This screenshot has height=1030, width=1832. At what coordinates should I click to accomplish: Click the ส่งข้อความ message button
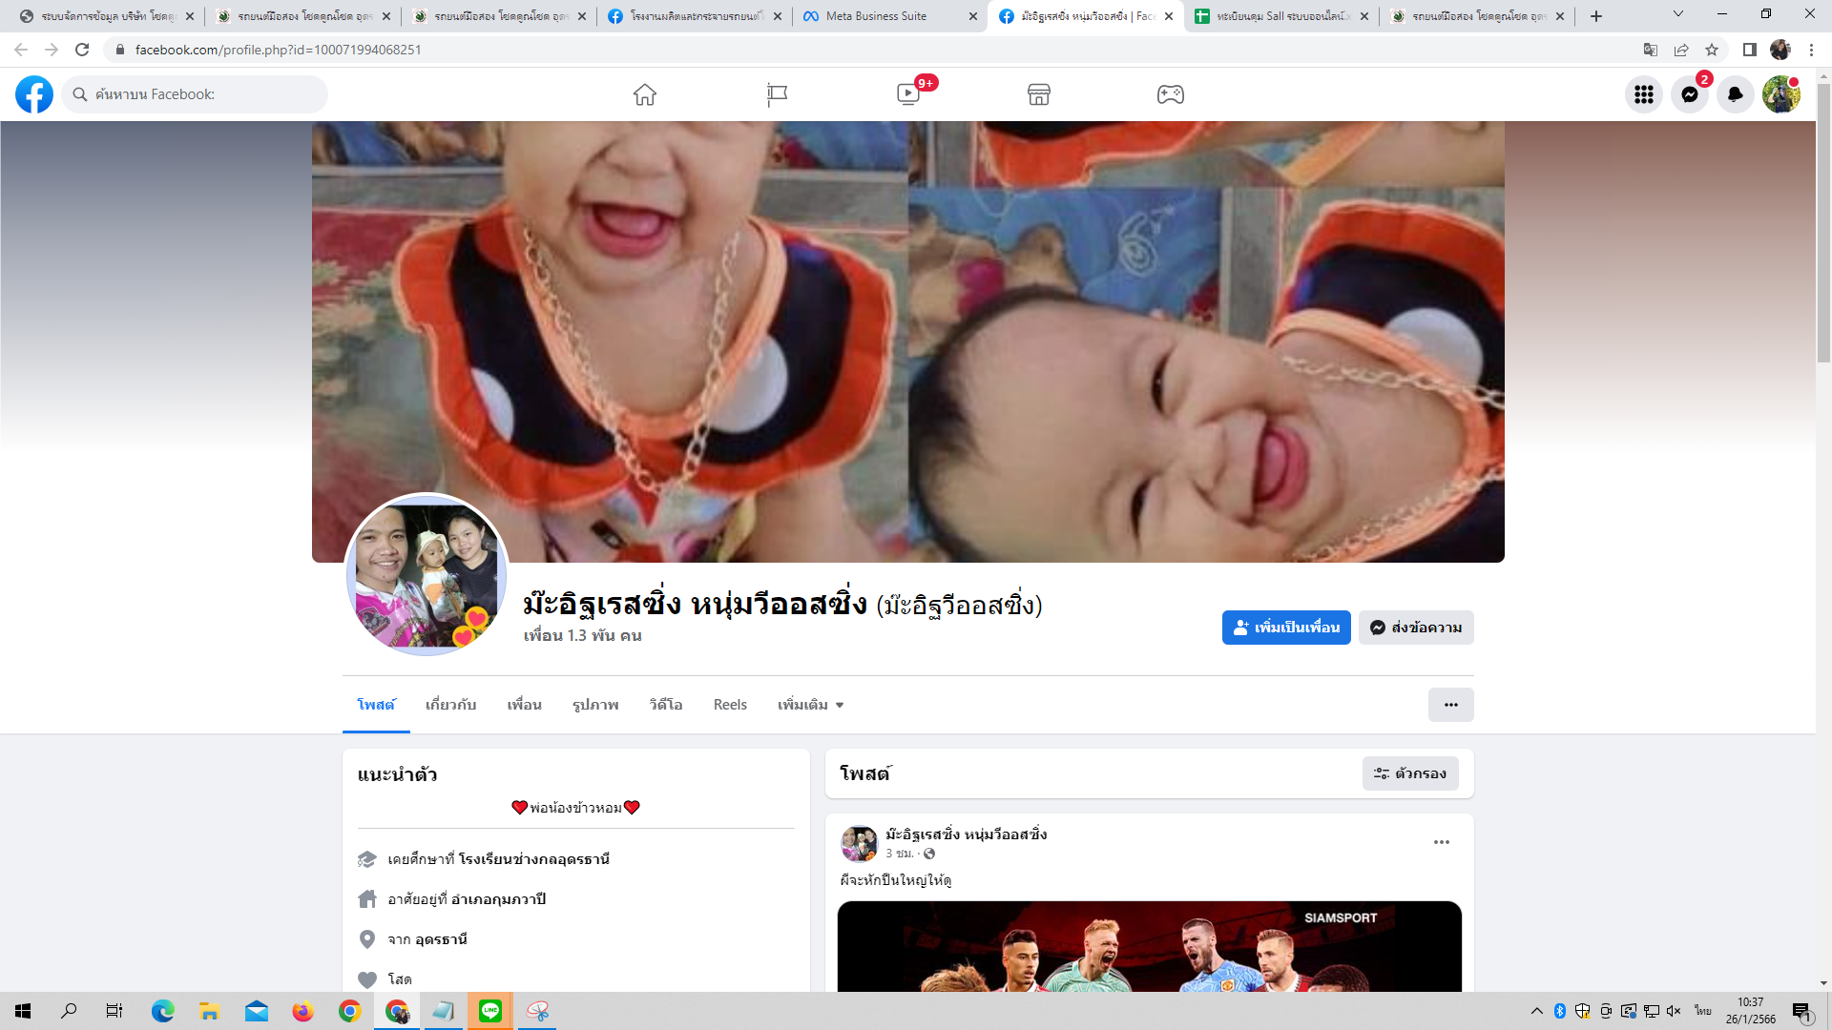(1416, 628)
